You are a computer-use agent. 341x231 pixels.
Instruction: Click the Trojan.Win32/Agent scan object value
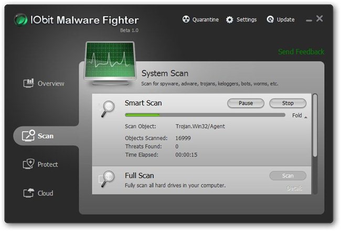[200, 126]
